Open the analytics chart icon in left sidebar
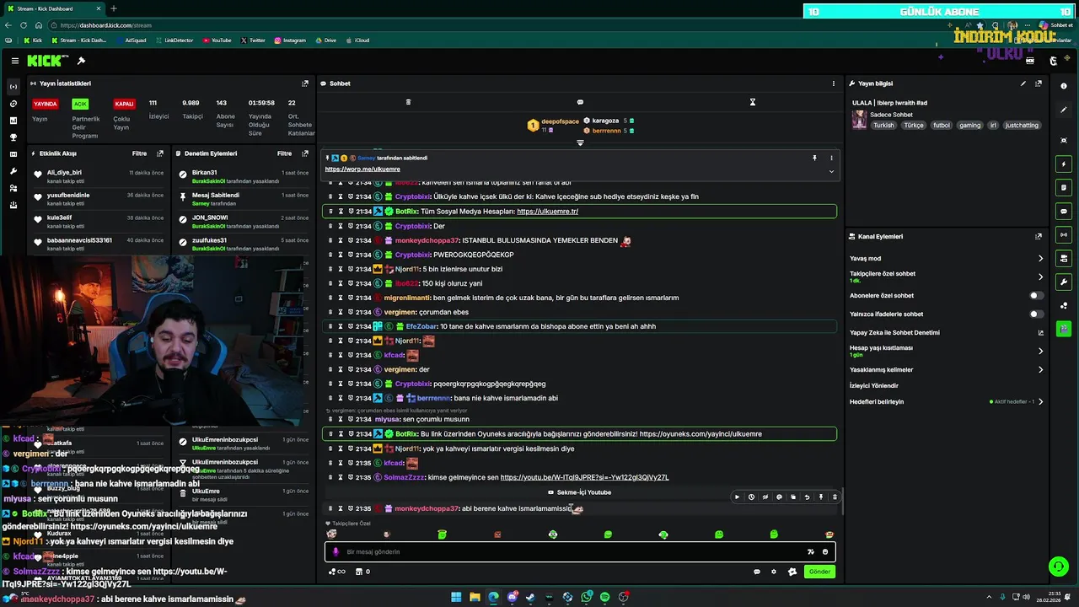This screenshot has width=1079, height=607. [13, 121]
